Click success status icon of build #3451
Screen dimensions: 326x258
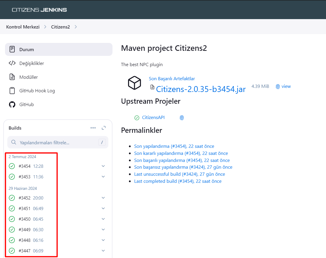[x=12, y=208]
